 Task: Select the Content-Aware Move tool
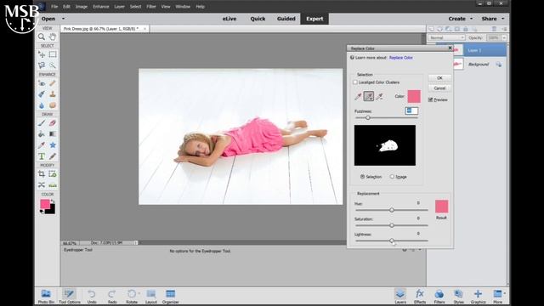(x=42, y=185)
